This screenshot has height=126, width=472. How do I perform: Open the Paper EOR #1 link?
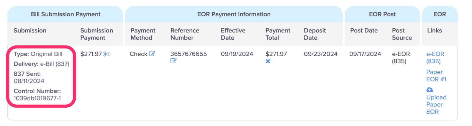click(x=436, y=76)
